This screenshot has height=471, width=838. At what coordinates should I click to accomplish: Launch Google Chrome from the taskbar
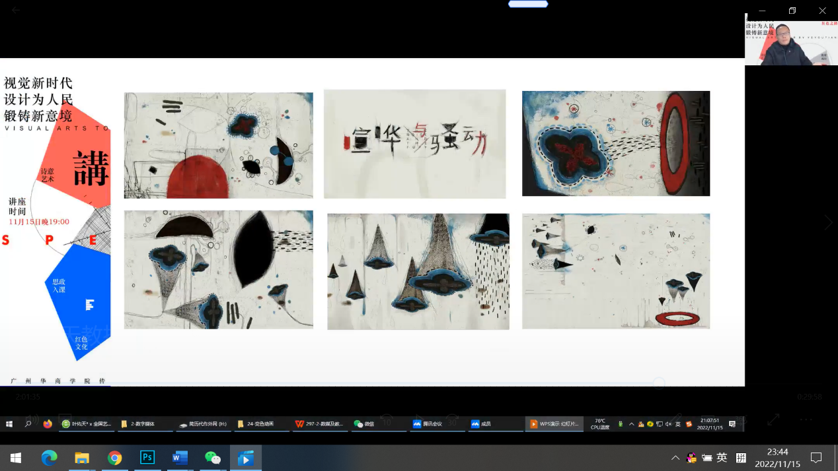tap(114, 458)
